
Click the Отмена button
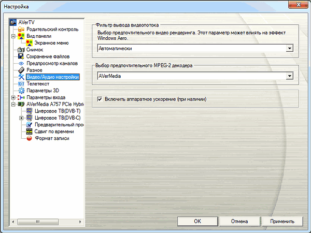(x=239, y=221)
